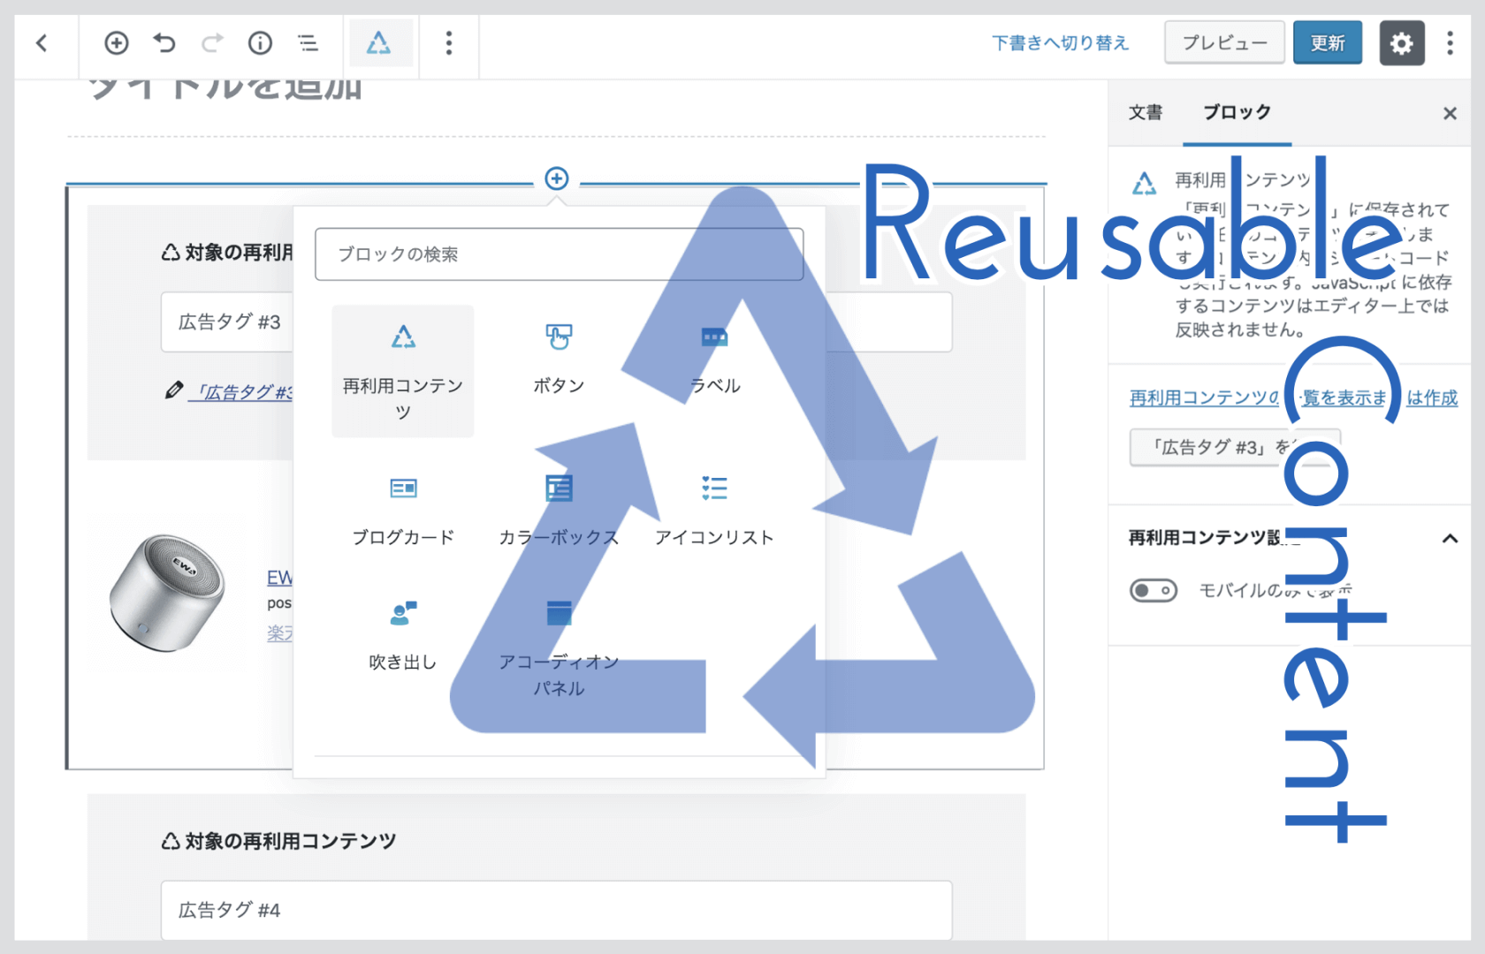Close the block settings sidebar
This screenshot has height=954, width=1485.
[x=1450, y=113]
